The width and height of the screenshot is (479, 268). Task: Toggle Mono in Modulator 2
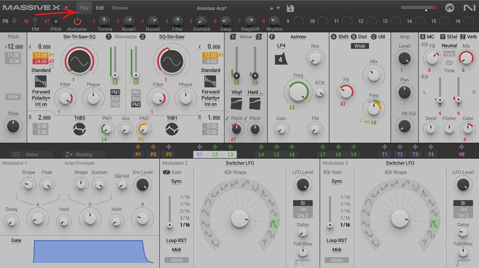[x=177, y=260]
